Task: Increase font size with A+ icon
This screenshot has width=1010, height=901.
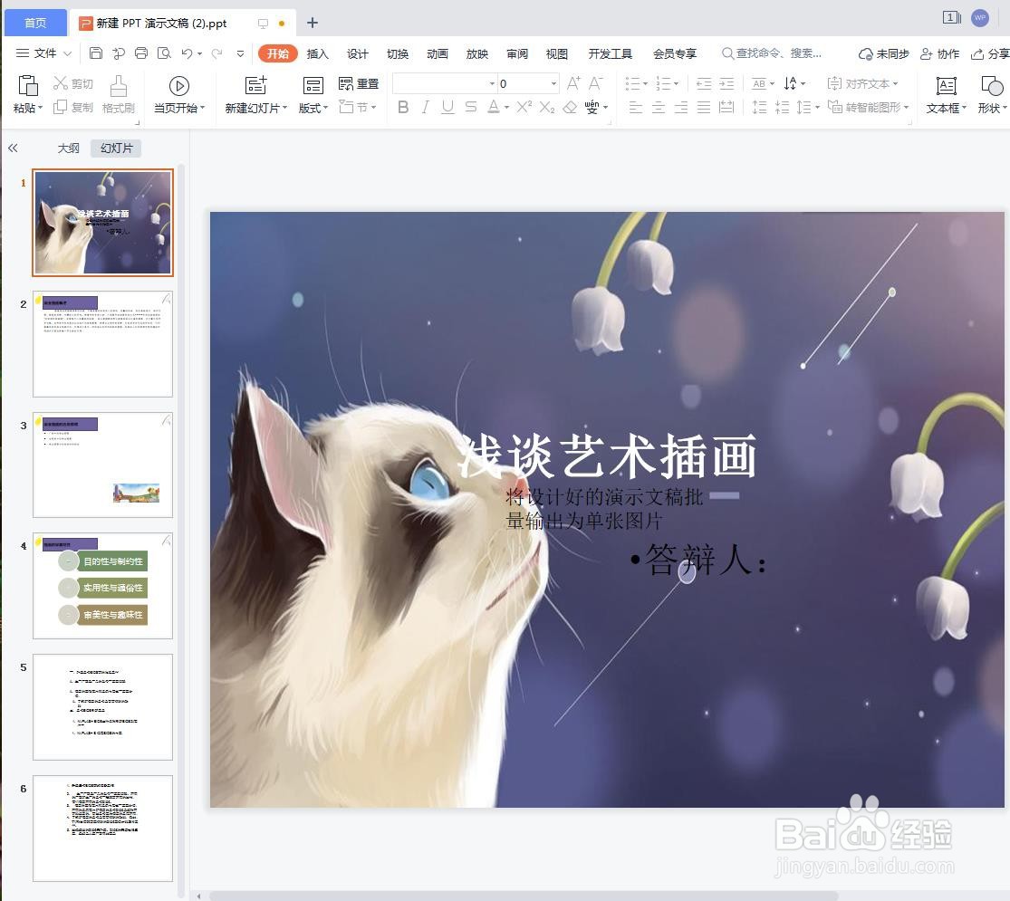Action: tap(573, 83)
